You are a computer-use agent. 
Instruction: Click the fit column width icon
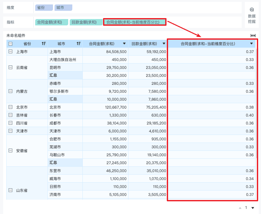click(253, 36)
